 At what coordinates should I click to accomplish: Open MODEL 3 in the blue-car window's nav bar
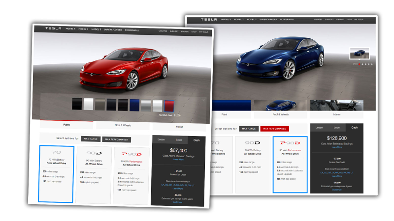point(252,19)
